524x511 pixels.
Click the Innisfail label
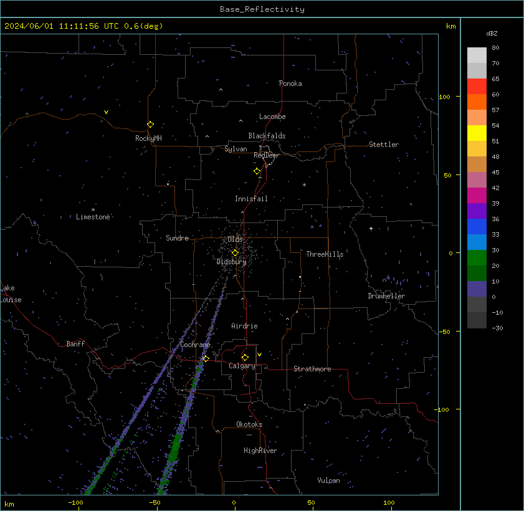pos(251,199)
